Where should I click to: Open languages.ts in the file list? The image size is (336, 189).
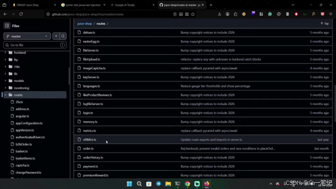point(91,86)
